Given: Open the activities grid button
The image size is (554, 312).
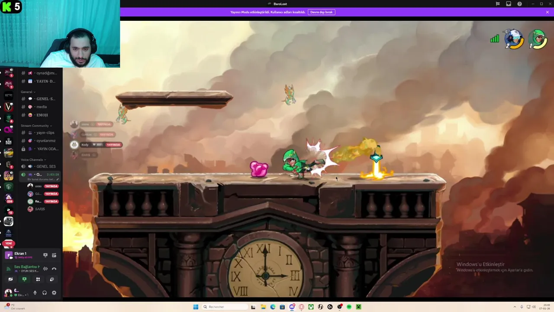Looking at the screenshot, I should click(38, 279).
